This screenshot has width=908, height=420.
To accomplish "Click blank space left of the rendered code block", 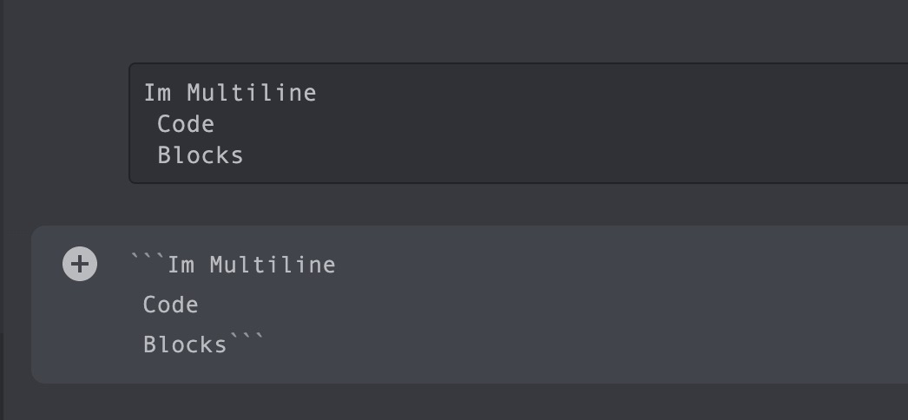I will (x=65, y=121).
